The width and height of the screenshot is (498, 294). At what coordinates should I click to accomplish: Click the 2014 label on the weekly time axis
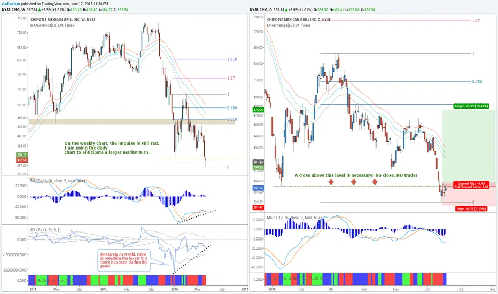(x=33, y=289)
